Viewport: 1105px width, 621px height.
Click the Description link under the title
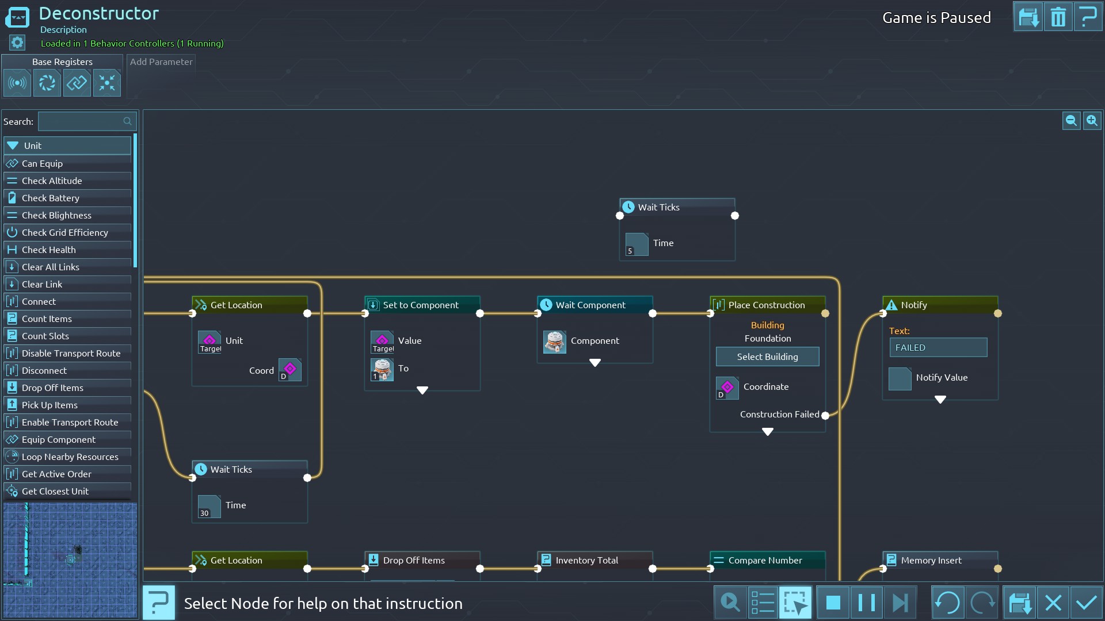[x=63, y=30]
